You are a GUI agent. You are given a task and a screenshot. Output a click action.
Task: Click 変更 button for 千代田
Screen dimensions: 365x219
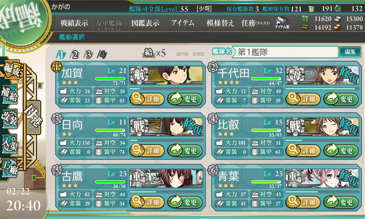tap(340, 99)
